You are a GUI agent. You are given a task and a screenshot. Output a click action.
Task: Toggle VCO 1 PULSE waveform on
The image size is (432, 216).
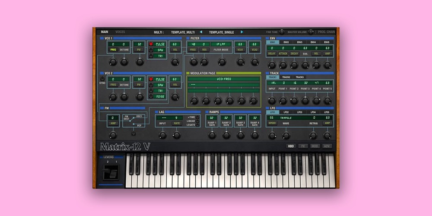click(151, 44)
